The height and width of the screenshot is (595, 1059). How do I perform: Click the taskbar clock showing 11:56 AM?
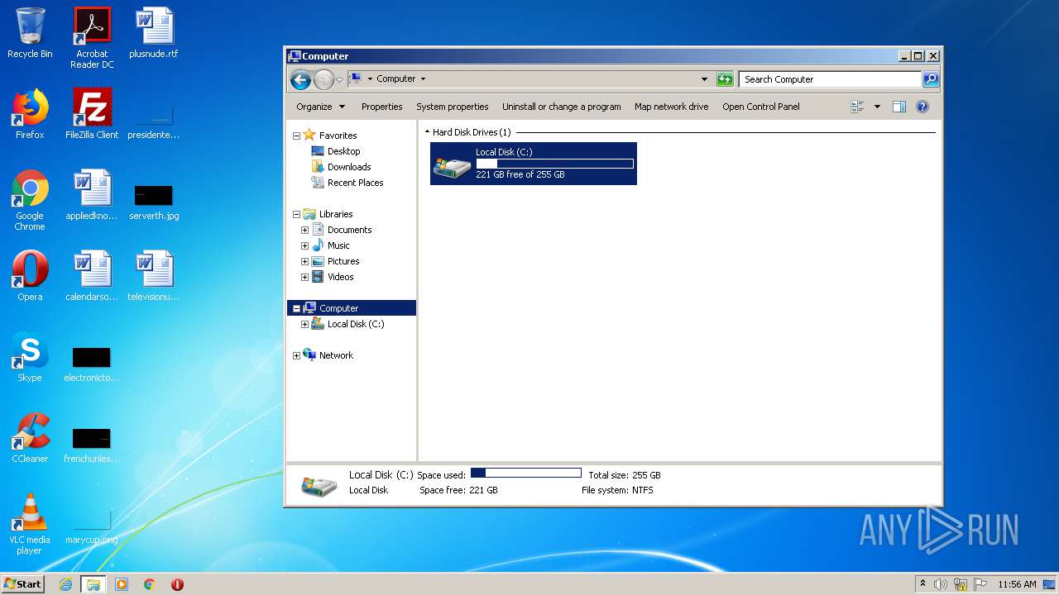[1017, 584]
